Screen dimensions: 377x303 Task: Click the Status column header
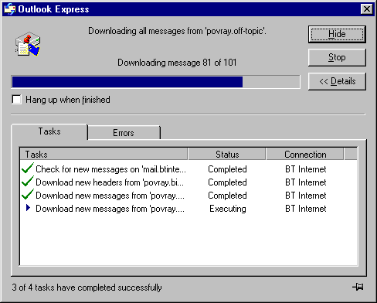point(227,154)
